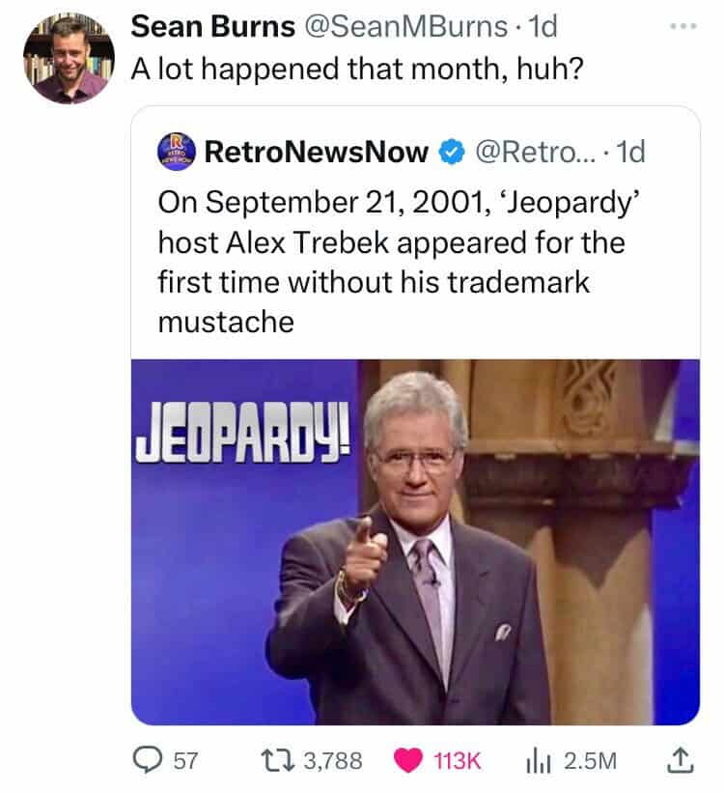Click the blue verified badge by RetroNewsNow
The image size is (724, 793).
[x=449, y=151]
